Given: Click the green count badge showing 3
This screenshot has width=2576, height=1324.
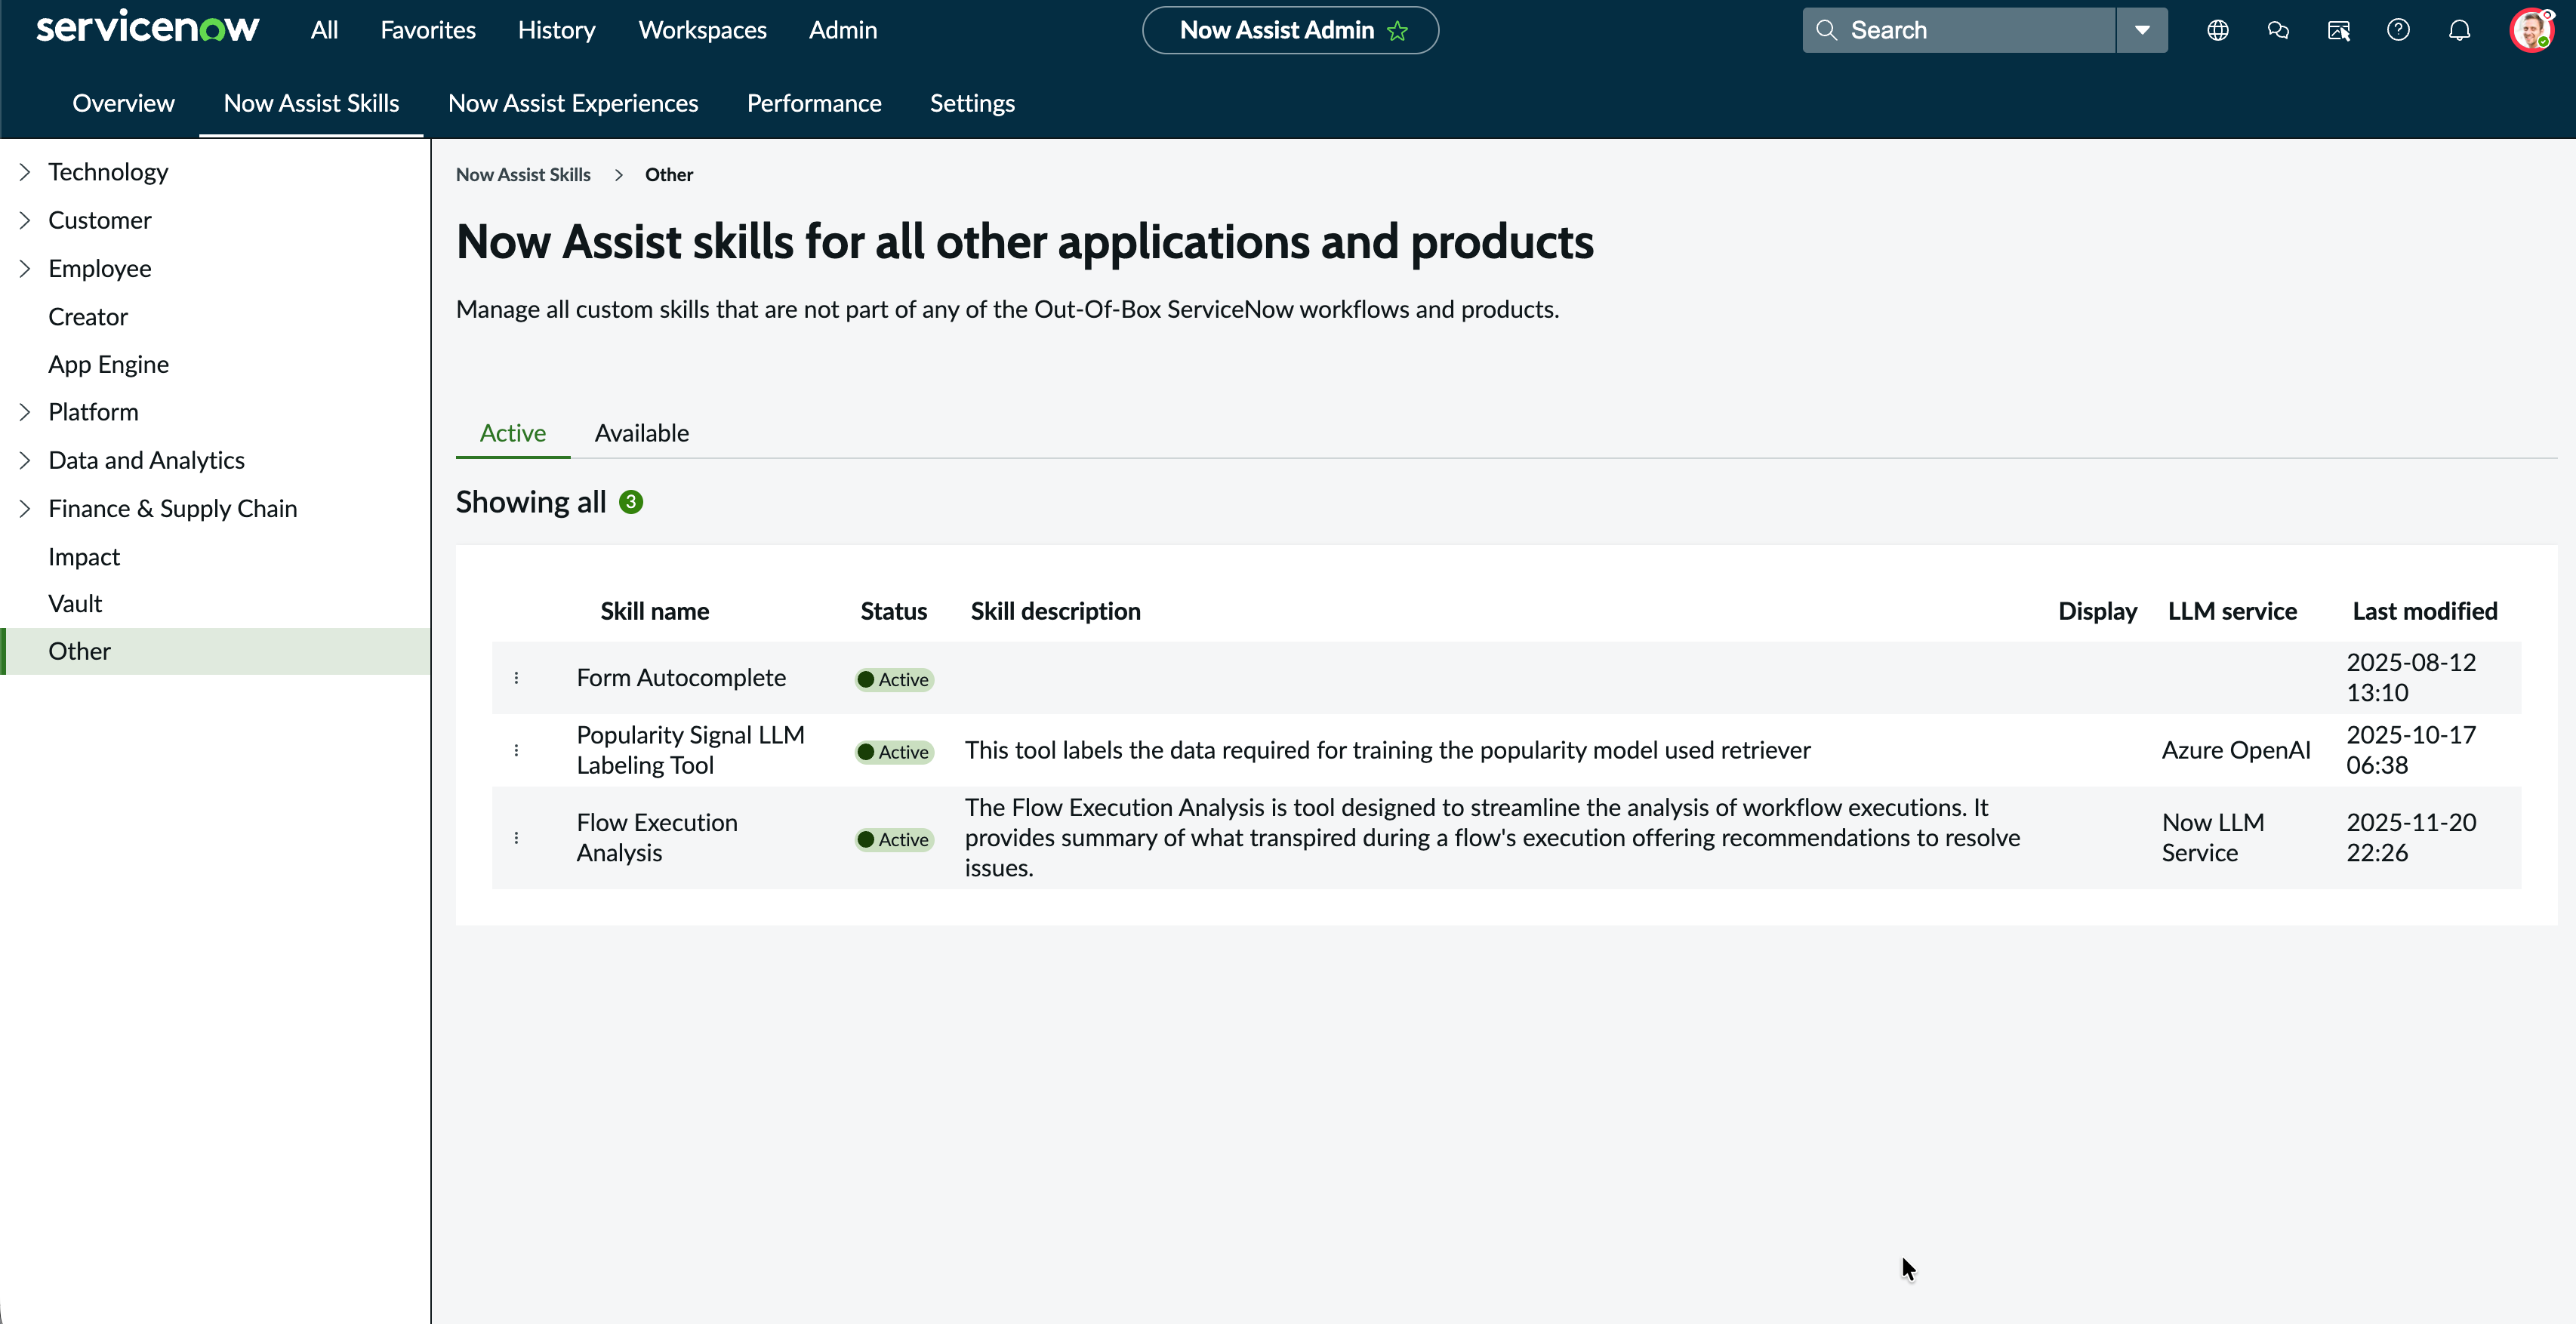Looking at the screenshot, I should (631, 502).
